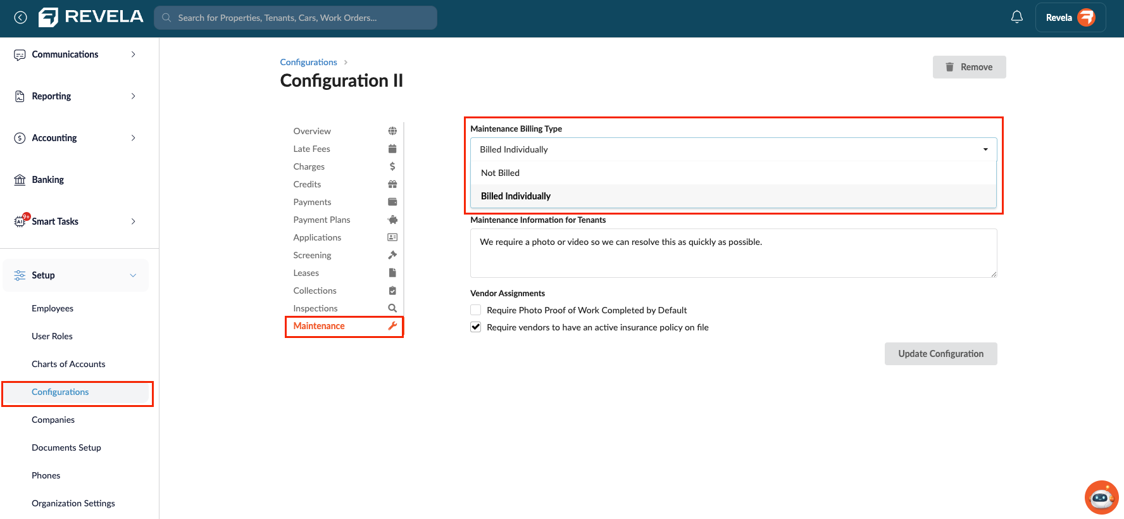Viewport: 1124px width, 519px height.
Task: Click the Screening gavel icon
Action: point(392,255)
